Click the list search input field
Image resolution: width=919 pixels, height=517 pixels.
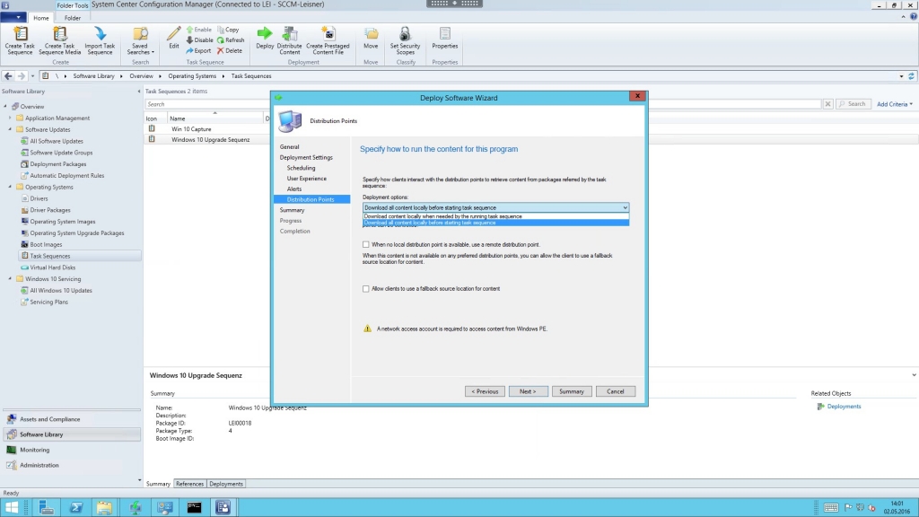click(483, 104)
